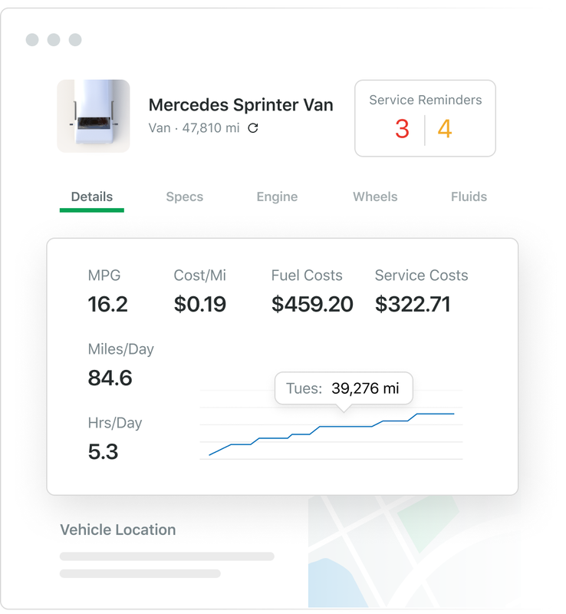Click the Hrs/Day value 5.3

[103, 451]
